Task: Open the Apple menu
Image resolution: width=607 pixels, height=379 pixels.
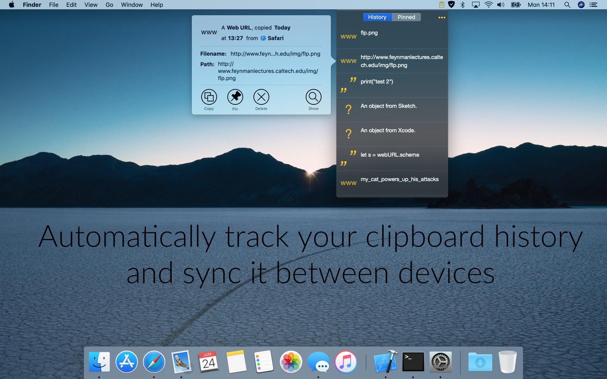Action: pyautogui.click(x=12, y=5)
